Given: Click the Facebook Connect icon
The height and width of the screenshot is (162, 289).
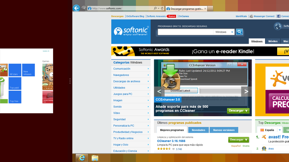Looking at the screenshot, I should tap(279, 17).
